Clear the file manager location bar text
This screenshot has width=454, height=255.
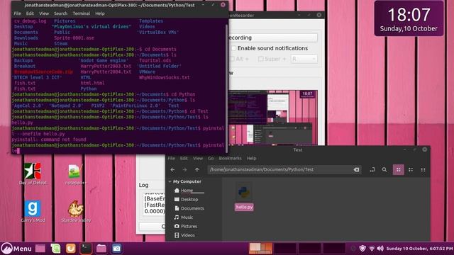pos(356,170)
